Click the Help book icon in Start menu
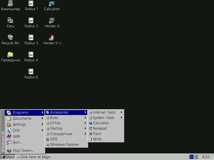The height and width of the screenshot is (160, 214). coord(9,136)
